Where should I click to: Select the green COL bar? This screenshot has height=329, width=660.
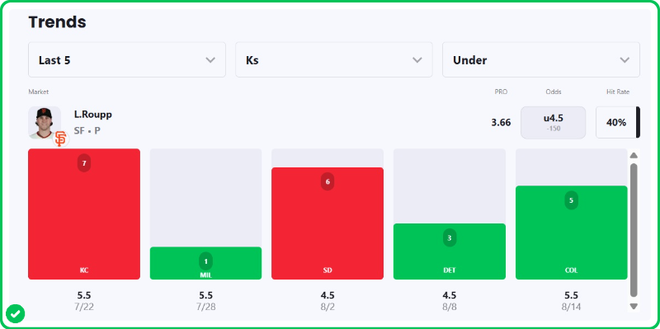tap(571, 233)
